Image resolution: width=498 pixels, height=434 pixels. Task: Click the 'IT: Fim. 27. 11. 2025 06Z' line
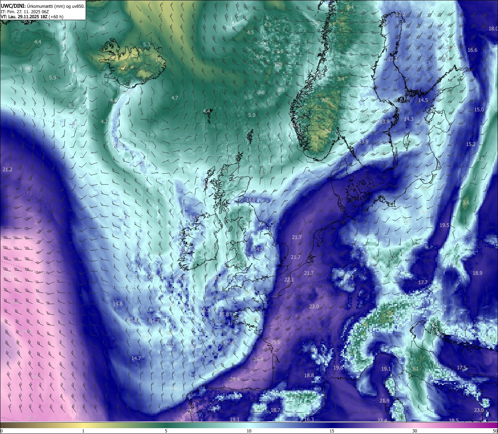coord(25,12)
